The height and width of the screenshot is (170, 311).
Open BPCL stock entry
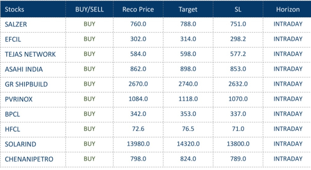pos(13,114)
